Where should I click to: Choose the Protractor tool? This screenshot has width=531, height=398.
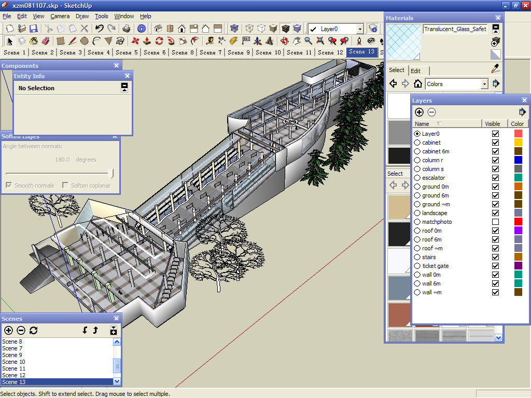[x=234, y=41]
